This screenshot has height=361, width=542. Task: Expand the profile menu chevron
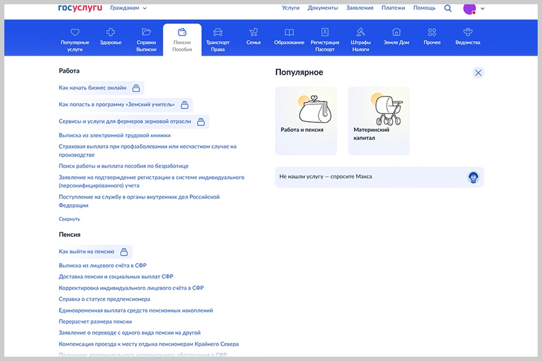pos(482,9)
